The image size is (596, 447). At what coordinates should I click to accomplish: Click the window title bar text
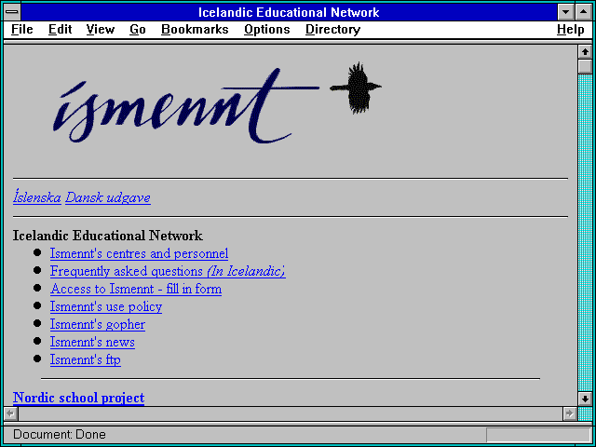(x=289, y=12)
